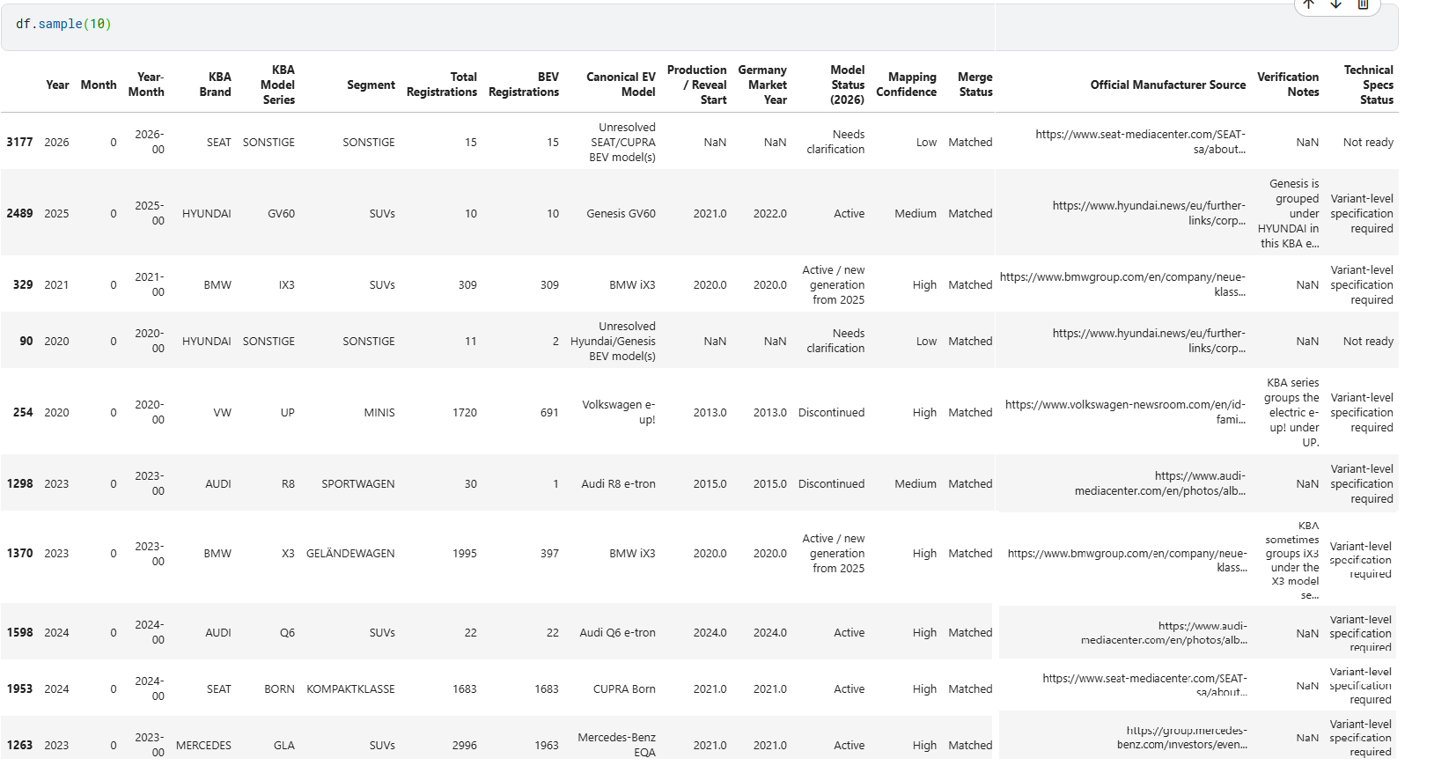Click the Month column header
This screenshot has width=1449, height=773.
(x=99, y=85)
